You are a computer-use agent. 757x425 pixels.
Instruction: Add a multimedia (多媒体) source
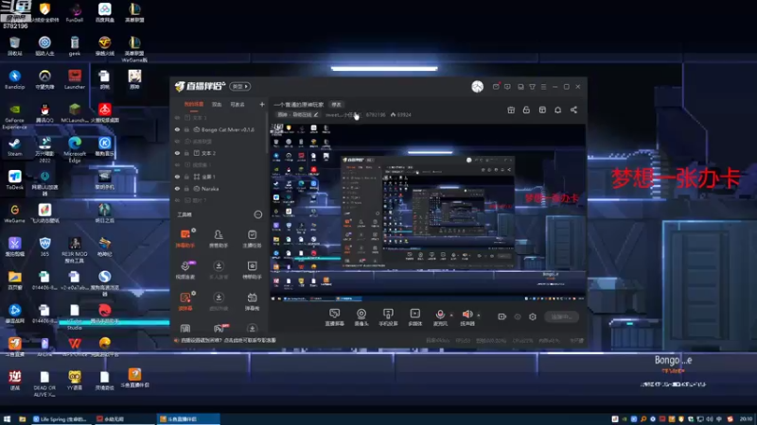point(414,317)
